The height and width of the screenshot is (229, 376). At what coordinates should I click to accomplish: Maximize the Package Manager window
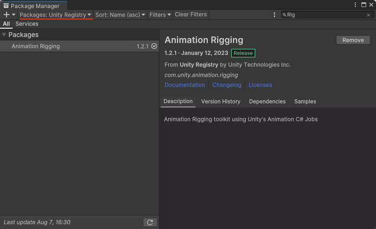tap(363, 5)
